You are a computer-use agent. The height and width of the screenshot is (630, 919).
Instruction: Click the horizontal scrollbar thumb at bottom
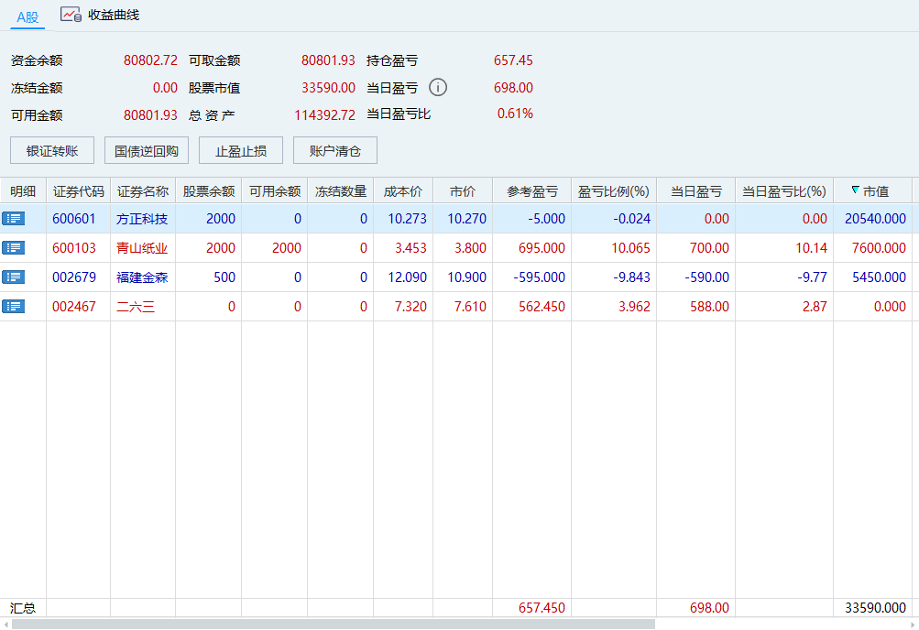pyautogui.click(x=333, y=625)
